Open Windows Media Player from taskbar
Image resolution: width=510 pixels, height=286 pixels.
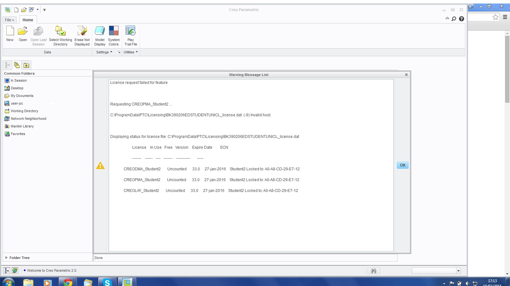coord(47,282)
